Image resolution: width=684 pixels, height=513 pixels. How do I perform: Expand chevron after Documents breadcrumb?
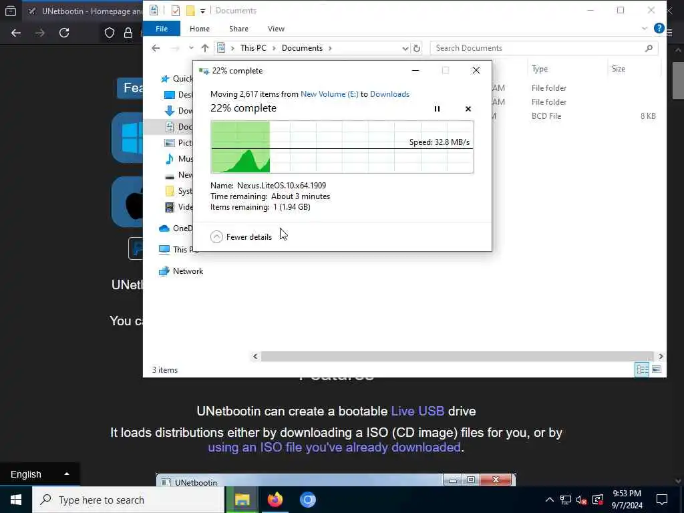click(x=330, y=48)
